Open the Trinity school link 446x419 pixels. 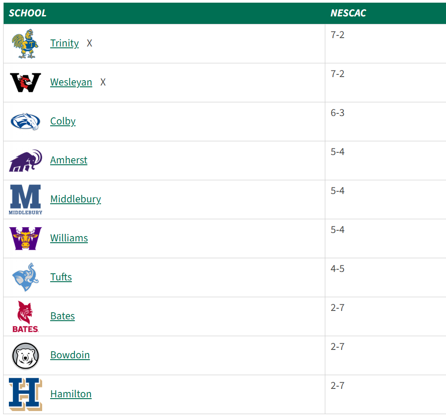(x=64, y=43)
